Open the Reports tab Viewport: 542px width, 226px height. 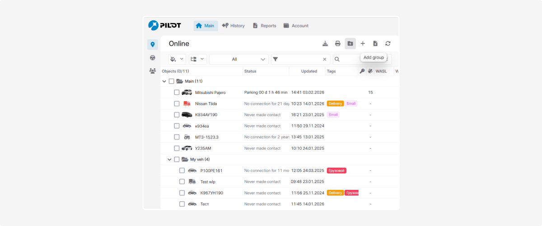(x=264, y=26)
